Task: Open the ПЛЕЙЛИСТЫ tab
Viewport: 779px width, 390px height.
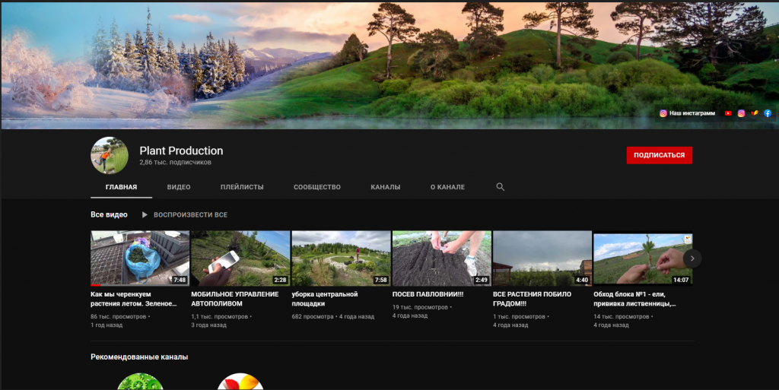Action: coord(242,187)
